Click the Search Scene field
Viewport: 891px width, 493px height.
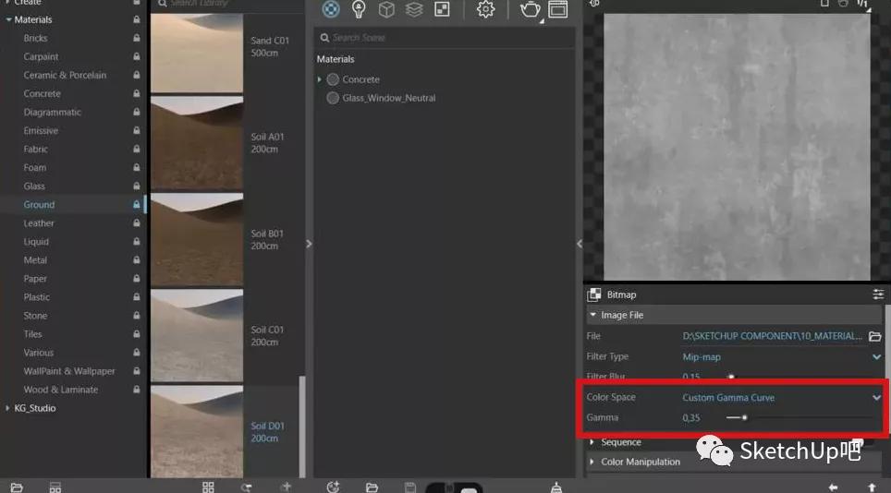(x=444, y=38)
